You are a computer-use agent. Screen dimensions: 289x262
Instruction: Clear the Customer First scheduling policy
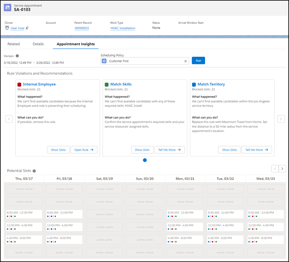pos(186,61)
